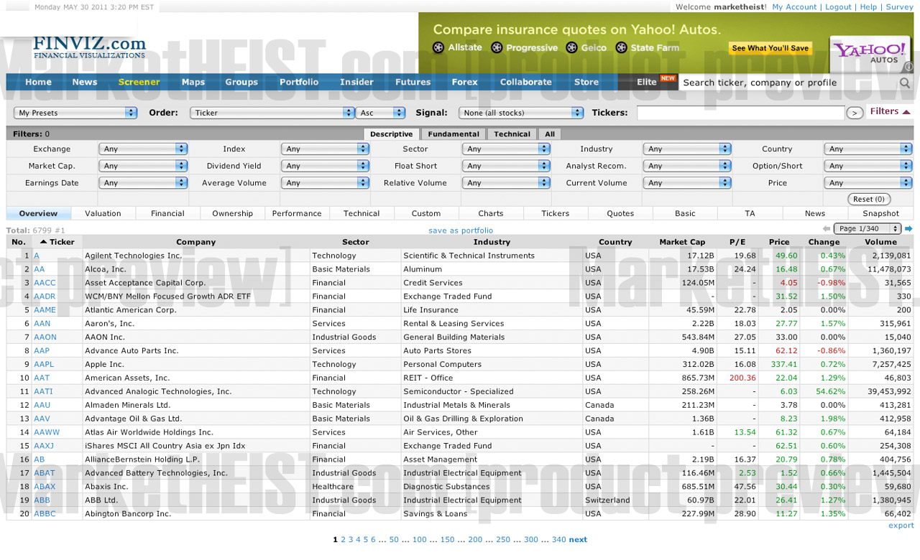The image size is (920, 560).
Task: Go to previous page gray arrow
Action: click(827, 229)
